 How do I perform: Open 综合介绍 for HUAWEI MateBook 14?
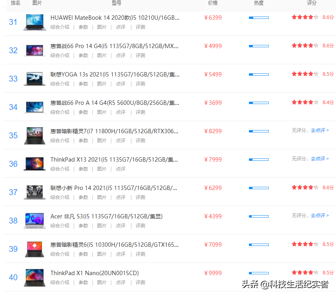60,27
